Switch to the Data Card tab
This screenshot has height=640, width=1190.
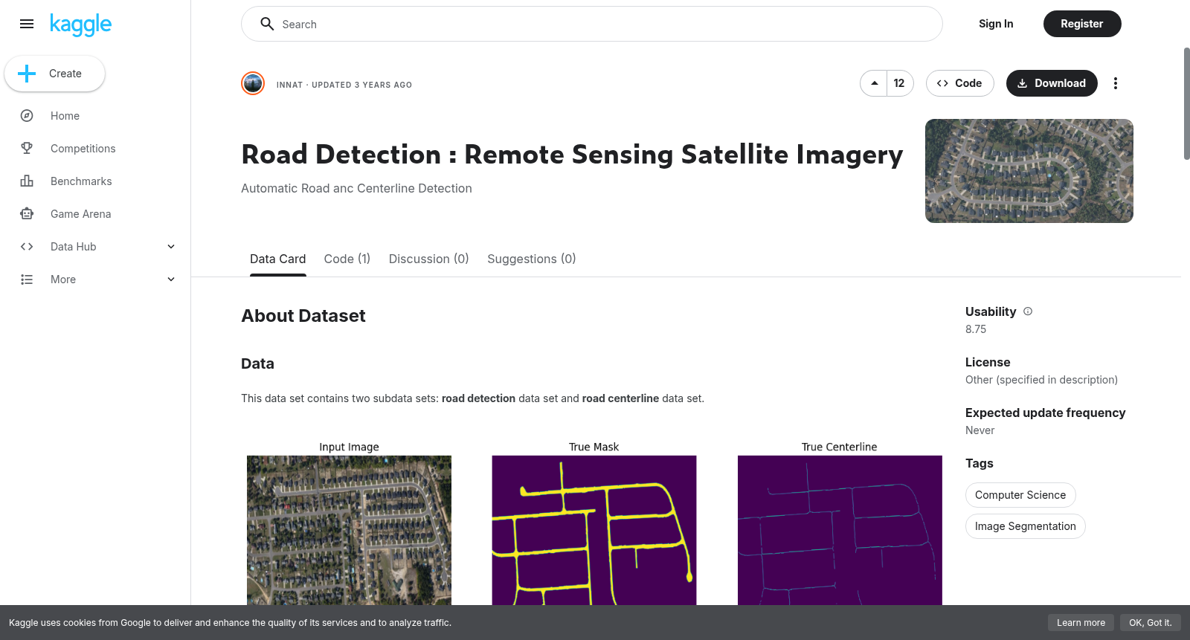coord(278,259)
